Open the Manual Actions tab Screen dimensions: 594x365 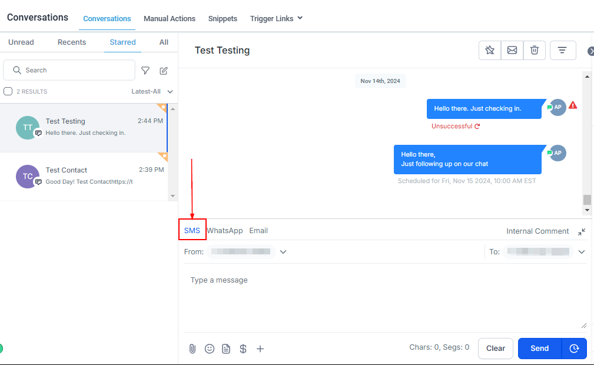tap(170, 19)
